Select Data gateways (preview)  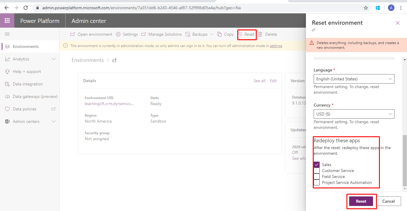(35, 96)
